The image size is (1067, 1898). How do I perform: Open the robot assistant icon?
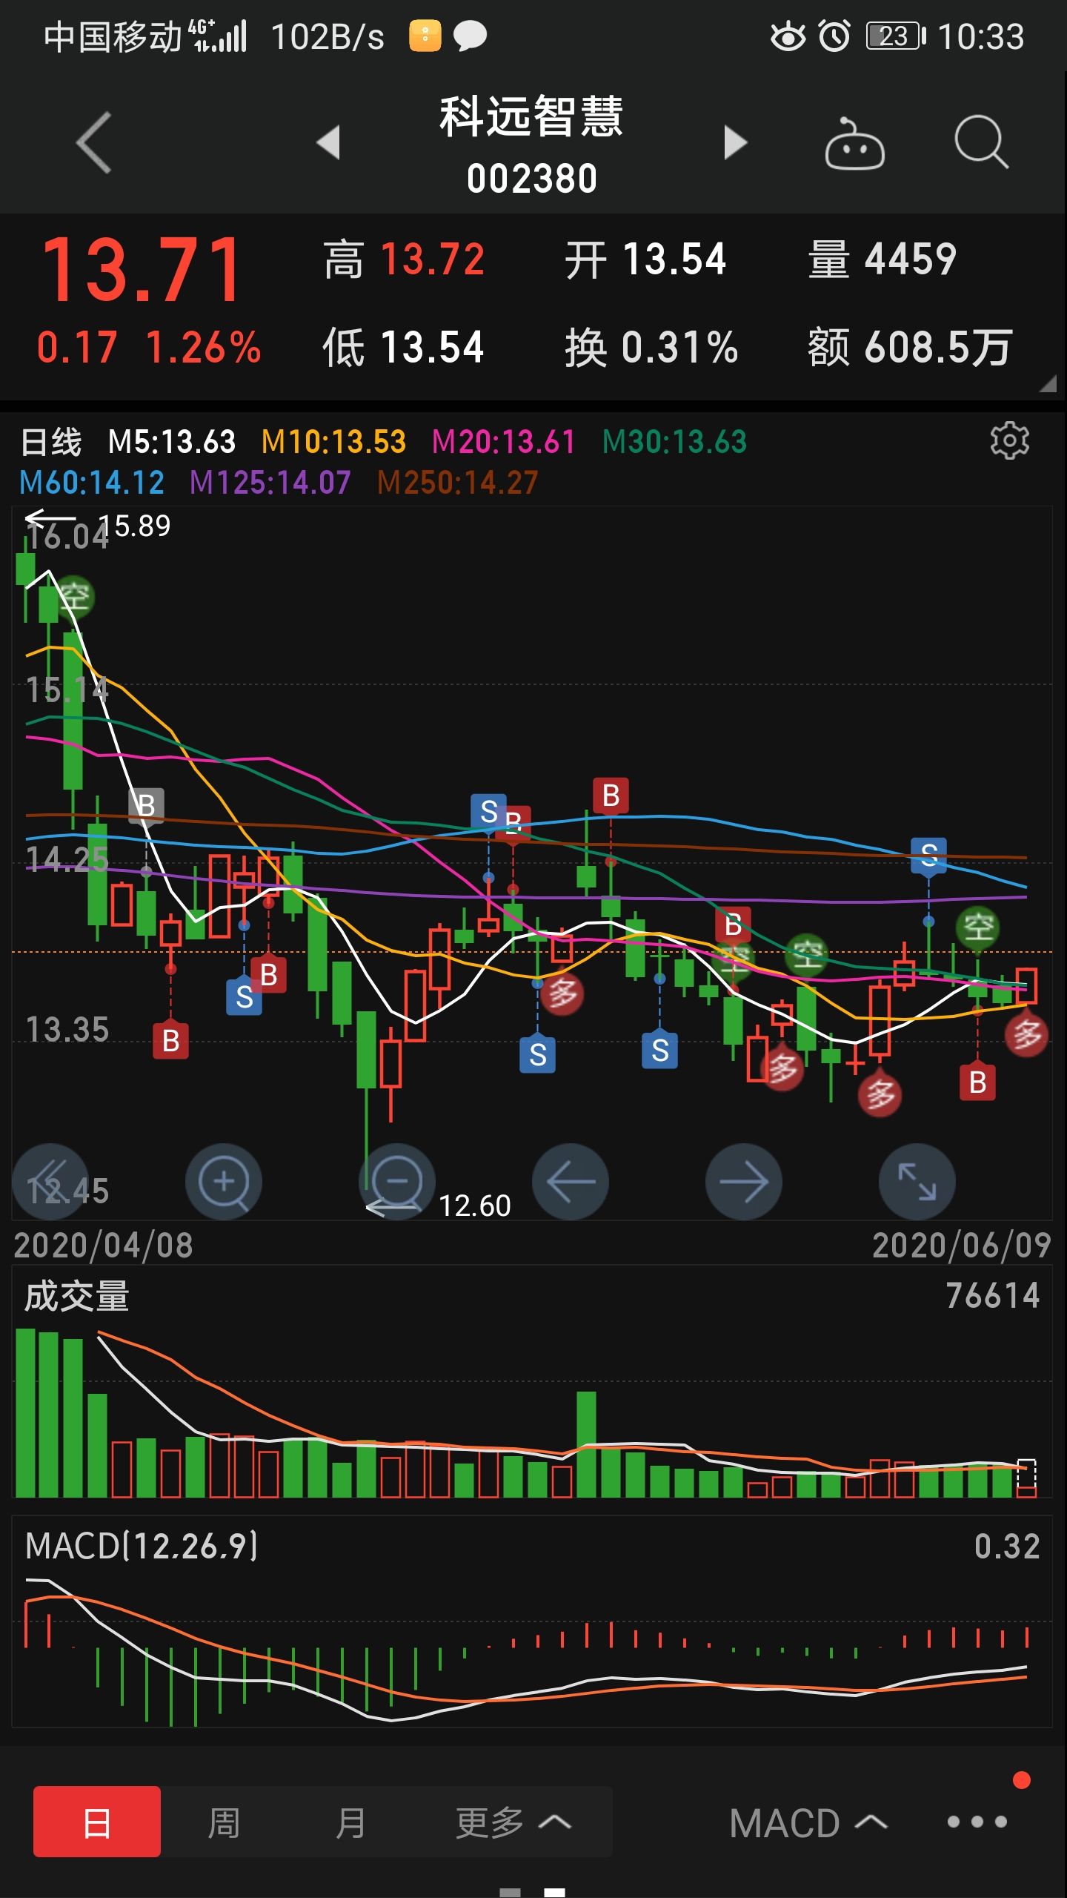coord(854,143)
